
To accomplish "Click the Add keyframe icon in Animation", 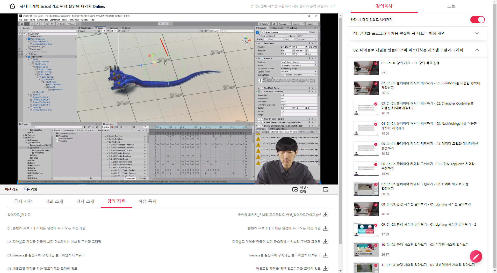I will (x=143, y=130).
